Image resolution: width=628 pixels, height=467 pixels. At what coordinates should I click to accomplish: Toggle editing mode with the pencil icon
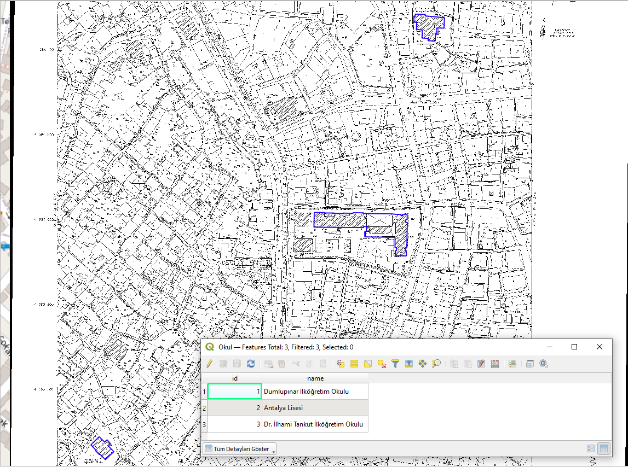point(210,364)
